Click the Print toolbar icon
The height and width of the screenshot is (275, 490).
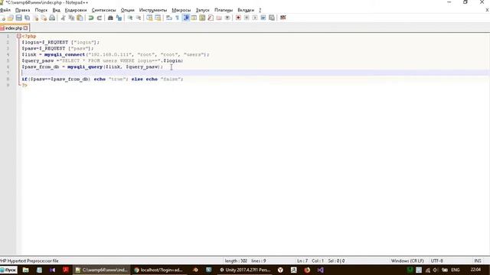[52, 18]
